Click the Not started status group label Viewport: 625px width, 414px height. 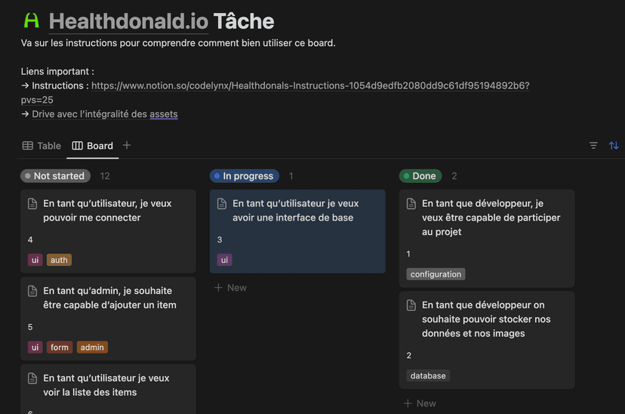click(x=55, y=176)
